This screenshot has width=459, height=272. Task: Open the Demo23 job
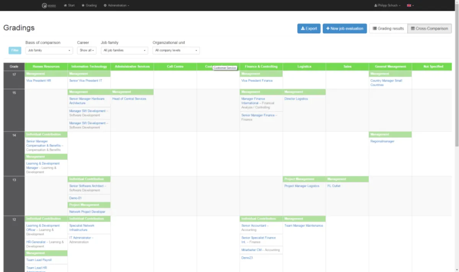[247, 258]
